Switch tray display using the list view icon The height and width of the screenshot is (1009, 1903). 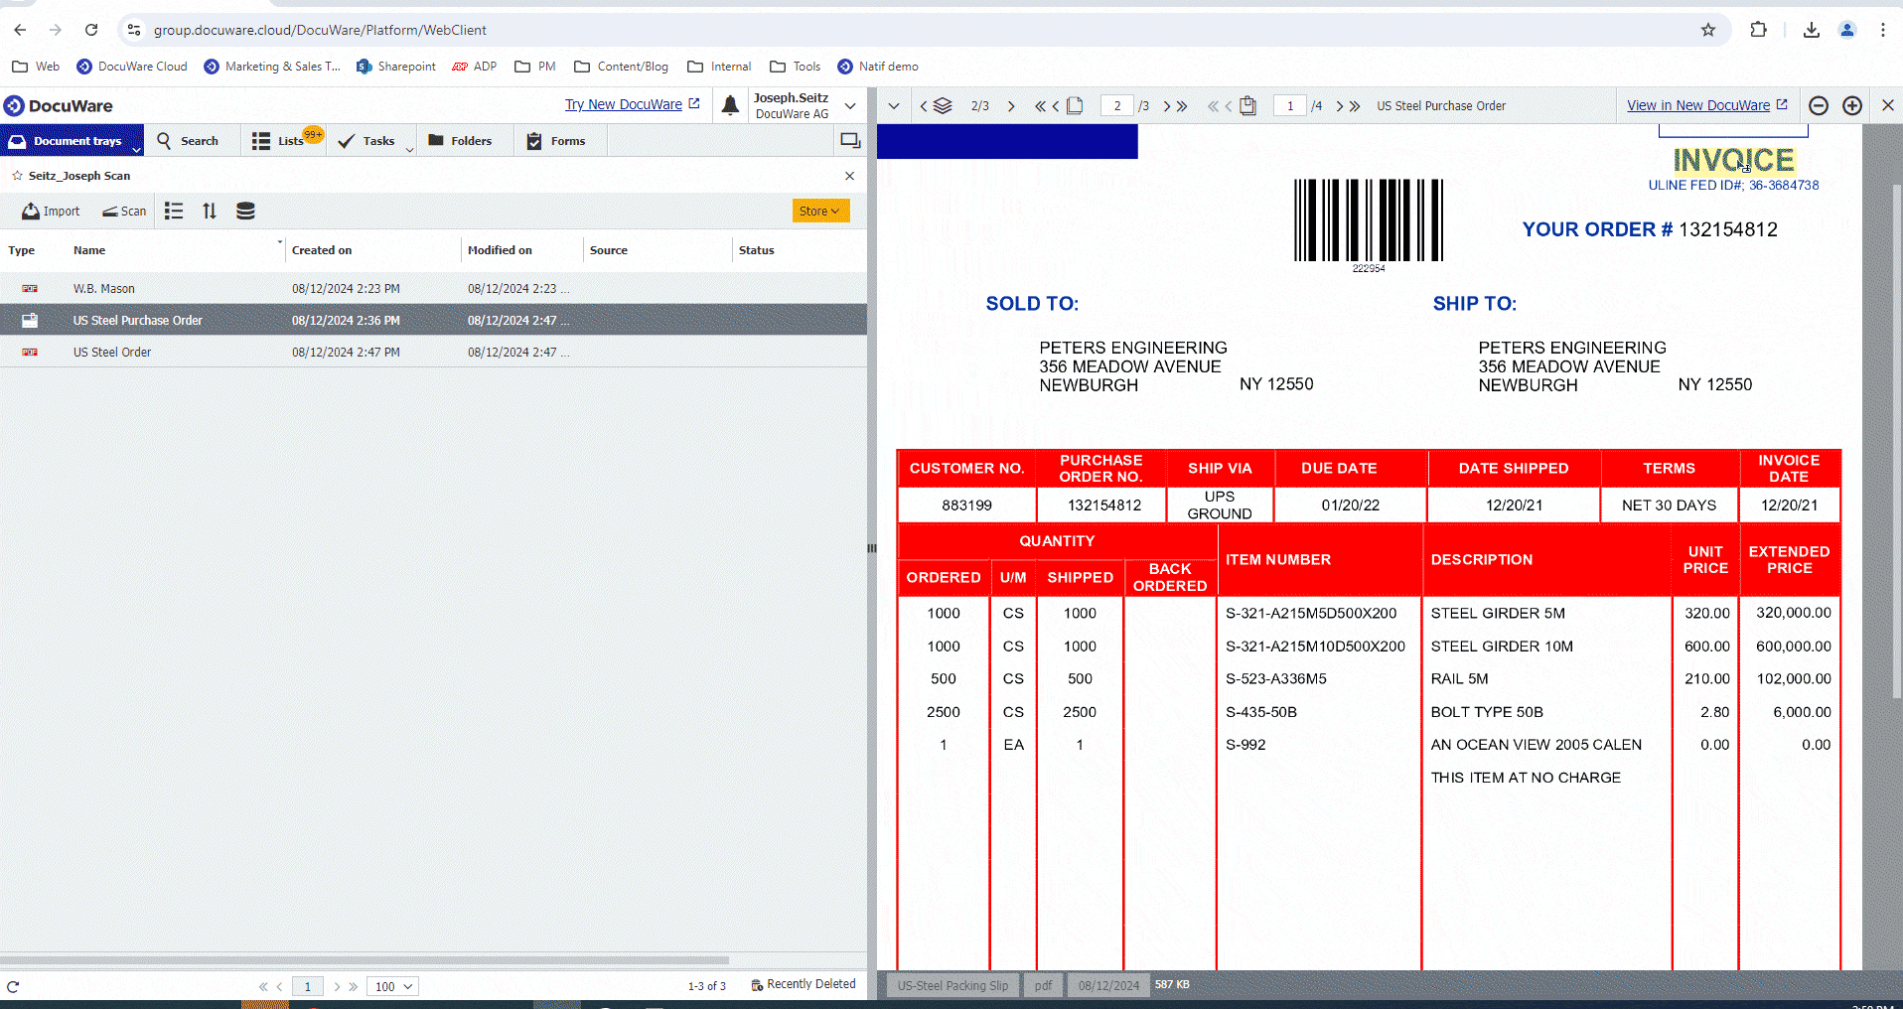pyautogui.click(x=174, y=211)
